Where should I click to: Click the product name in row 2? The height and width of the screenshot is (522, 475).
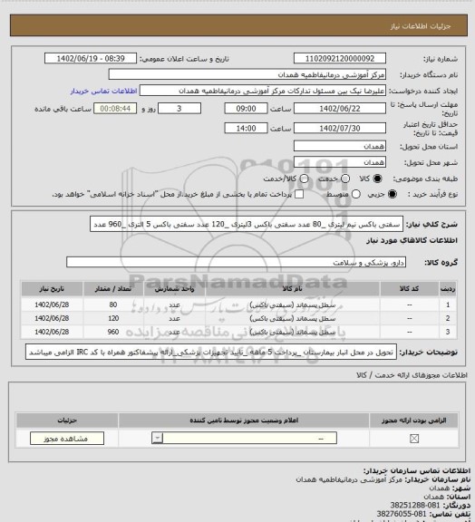point(293,318)
